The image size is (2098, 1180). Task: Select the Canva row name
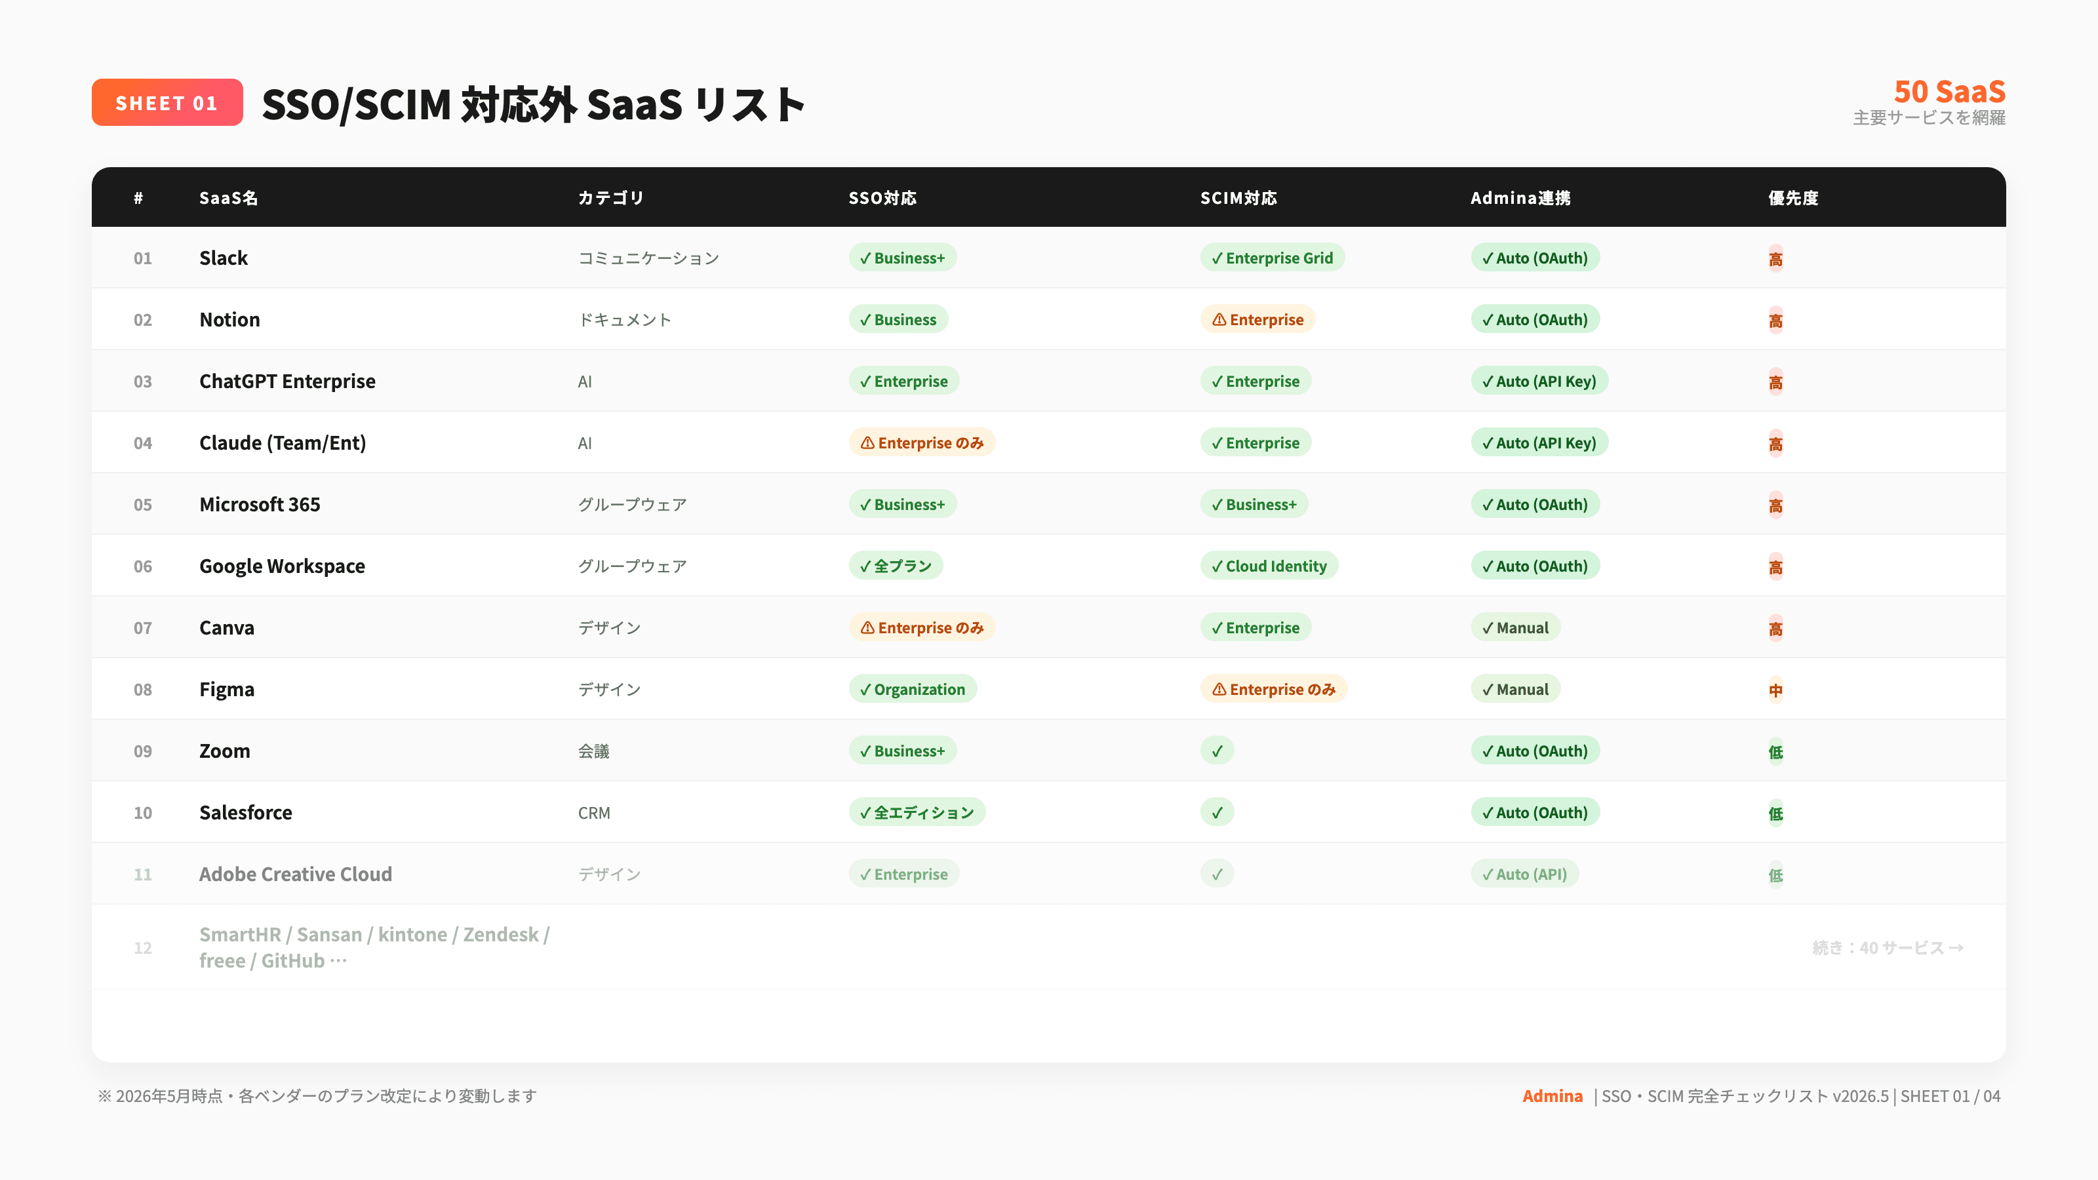pos(228,628)
